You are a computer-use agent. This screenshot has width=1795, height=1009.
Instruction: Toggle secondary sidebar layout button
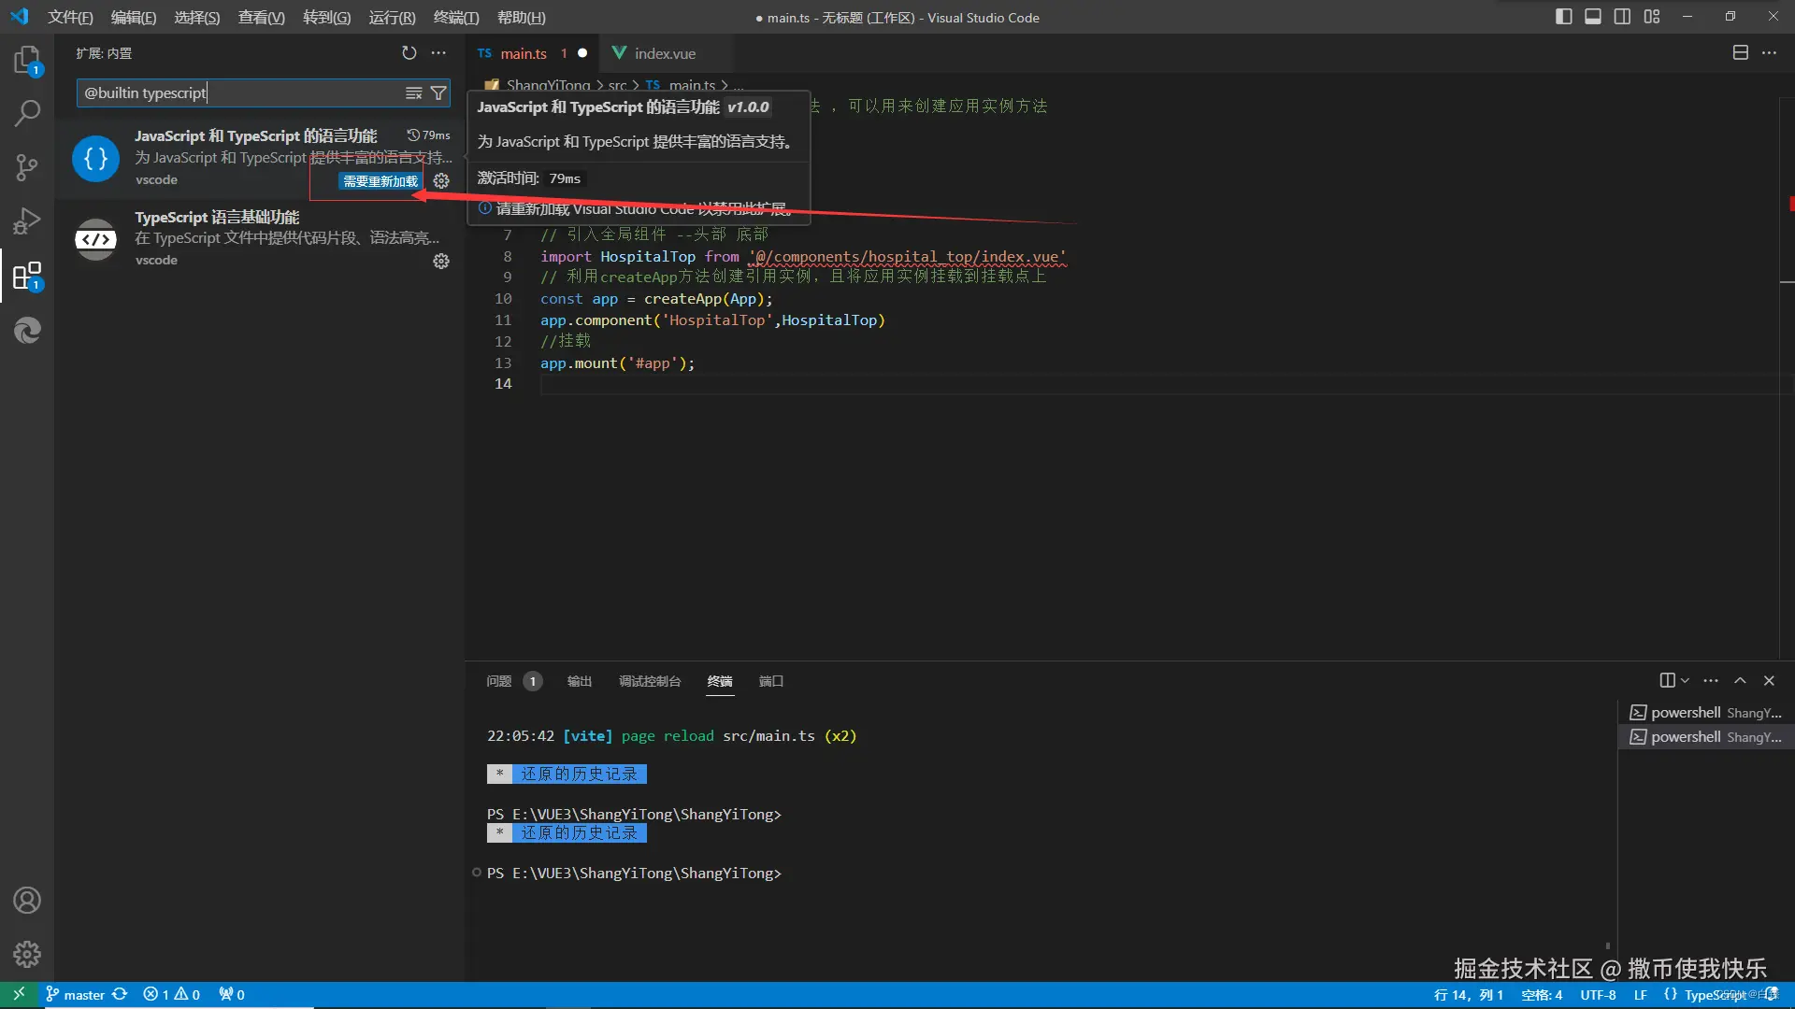pyautogui.click(x=1622, y=17)
